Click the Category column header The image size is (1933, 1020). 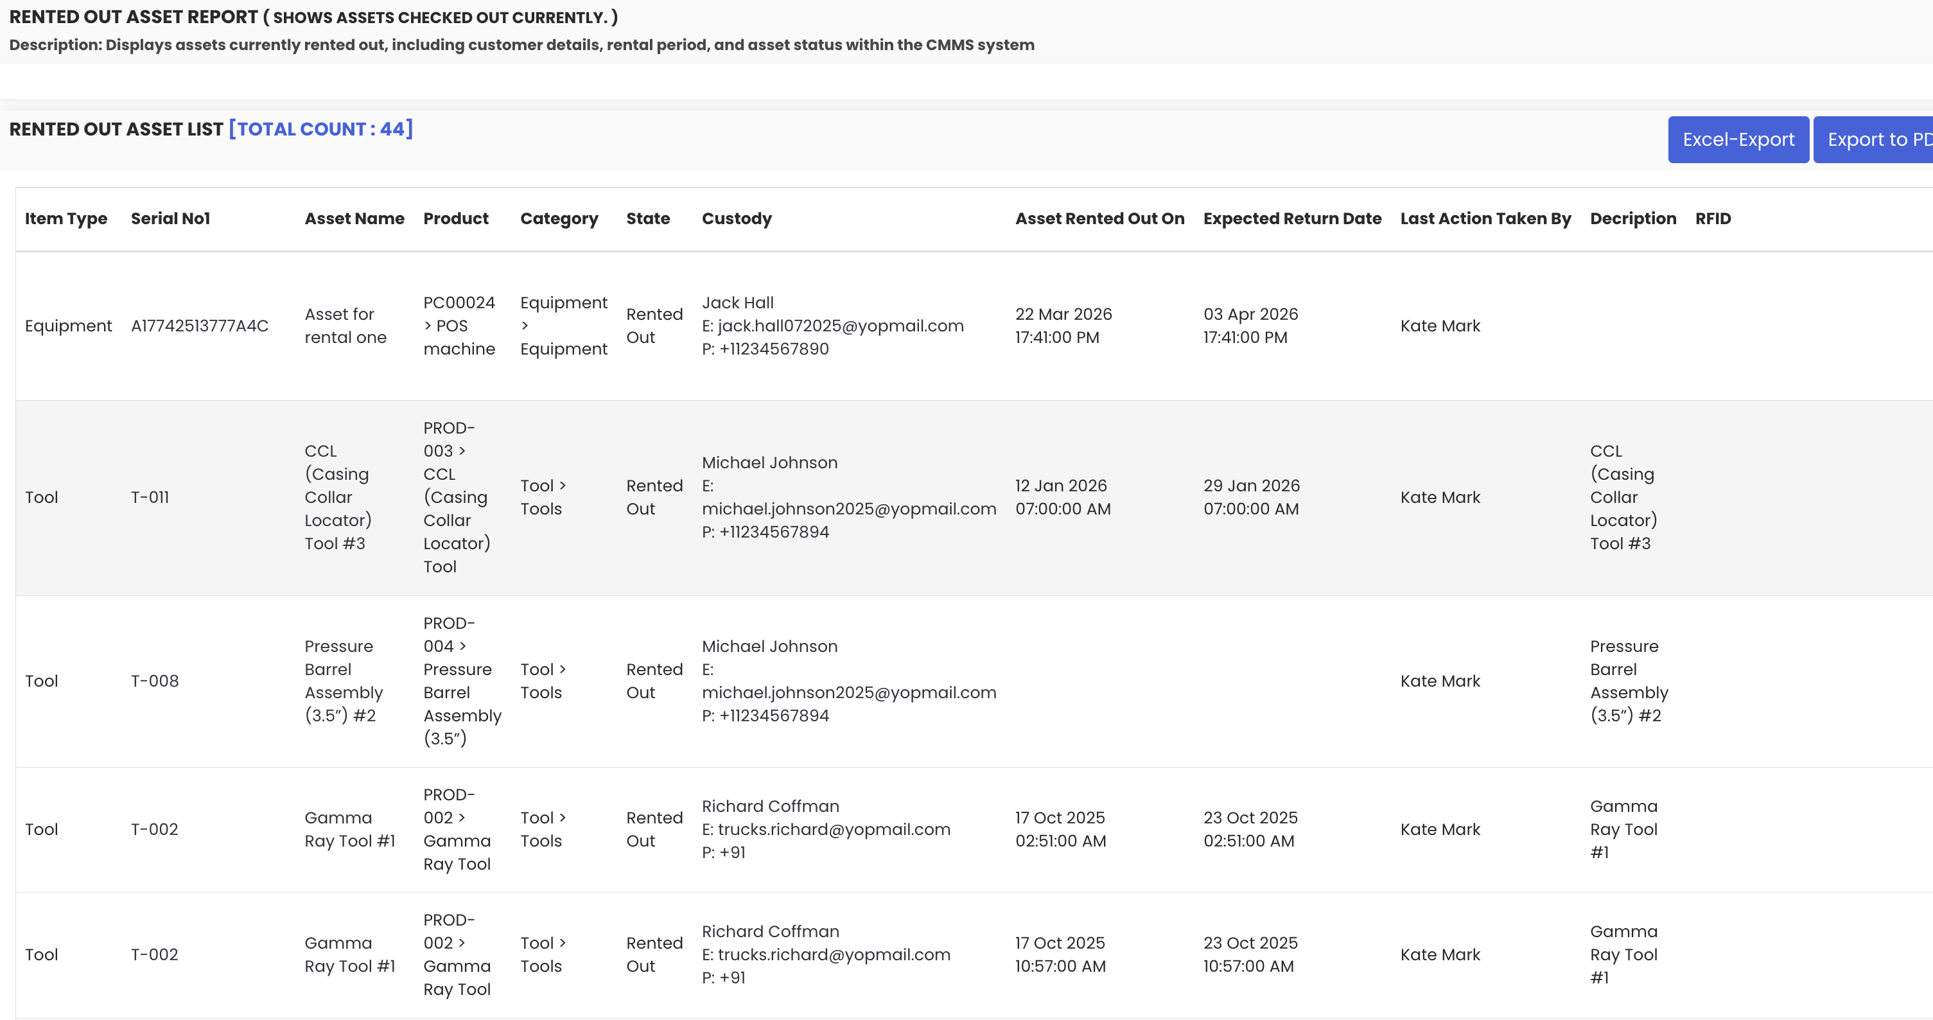point(559,218)
